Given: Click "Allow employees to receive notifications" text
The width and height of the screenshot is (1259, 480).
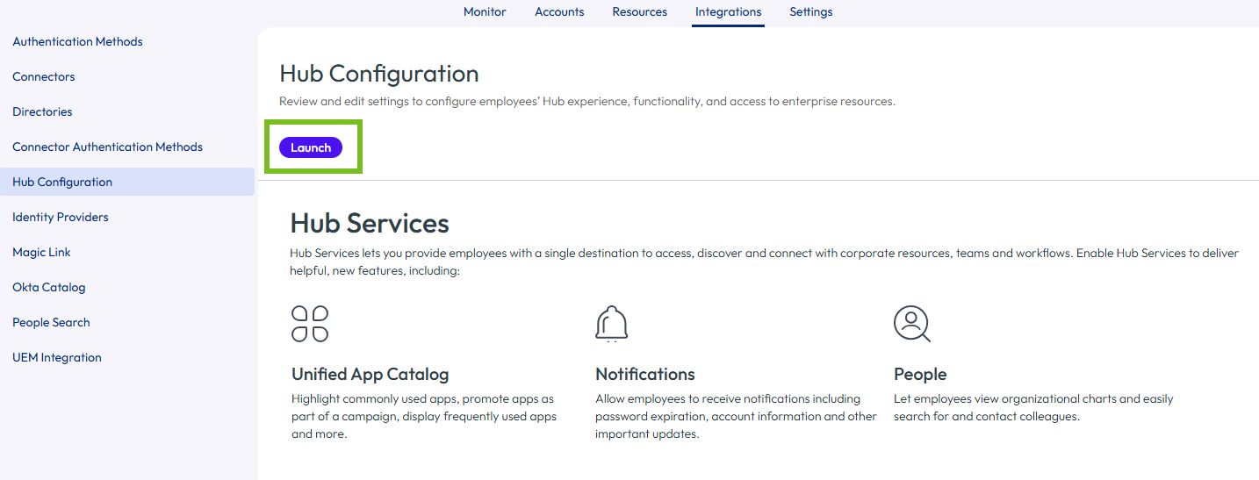Looking at the screenshot, I should (x=736, y=416).
